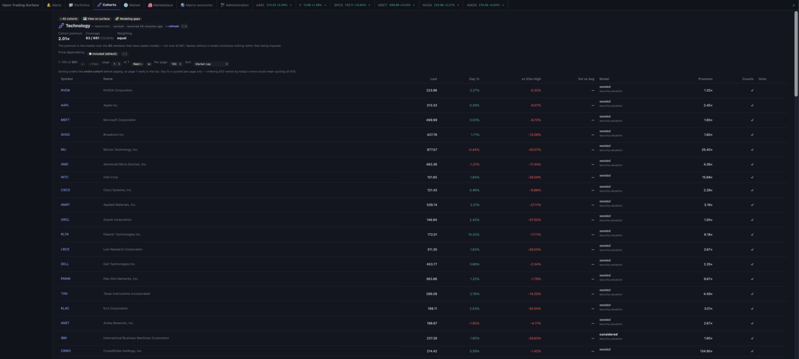Toggle Counts checkmark for AAPL row
Screen dimensions: 799x359
click(752, 105)
